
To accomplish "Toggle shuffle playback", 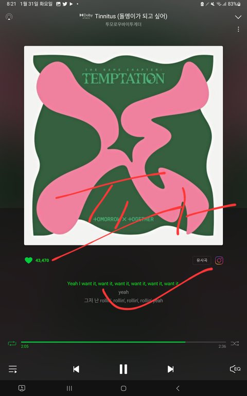I will click(x=235, y=343).
